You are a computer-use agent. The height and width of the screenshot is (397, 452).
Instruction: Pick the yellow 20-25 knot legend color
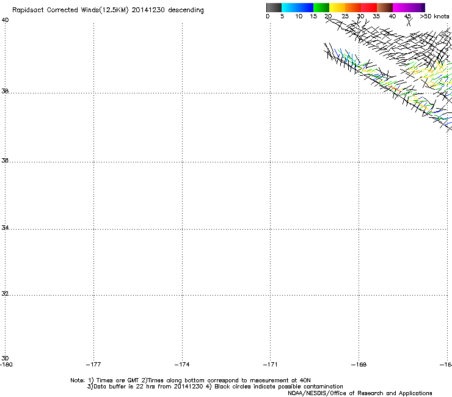337,7
